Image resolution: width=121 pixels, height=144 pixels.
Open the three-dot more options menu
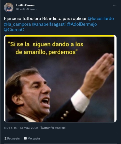(x=115, y=5)
